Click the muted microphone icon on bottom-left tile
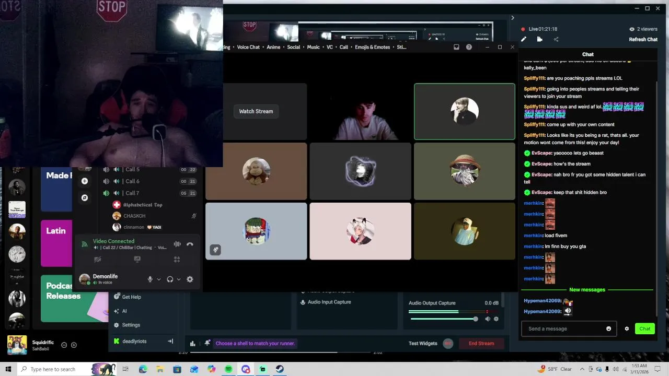Image resolution: width=669 pixels, height=376 pixels. click(215, 250)
